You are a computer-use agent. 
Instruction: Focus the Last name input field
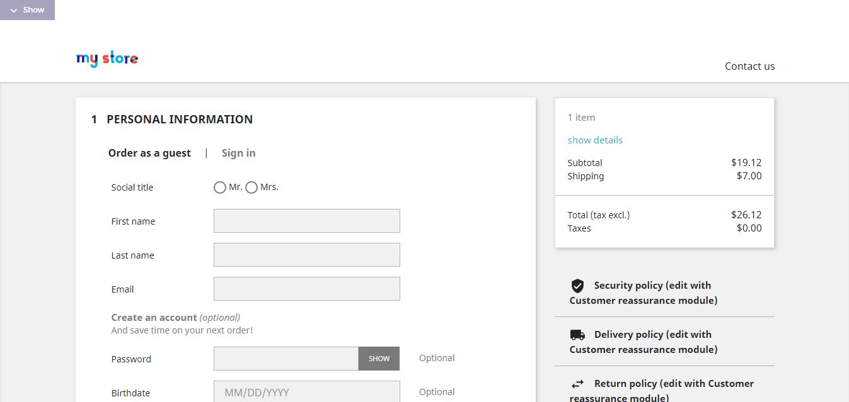307,255
